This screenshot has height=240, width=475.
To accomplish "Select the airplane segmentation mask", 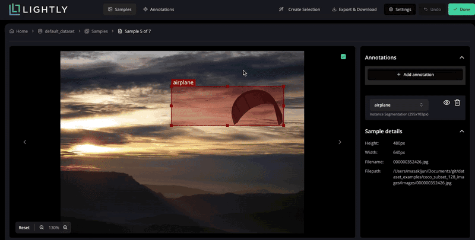I will coord(256,107).
